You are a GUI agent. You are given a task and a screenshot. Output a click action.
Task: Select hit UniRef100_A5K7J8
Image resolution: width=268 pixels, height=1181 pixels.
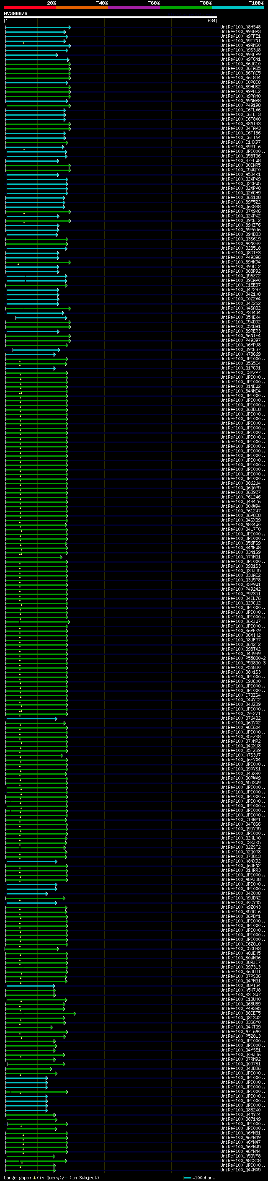pos(240,990)
